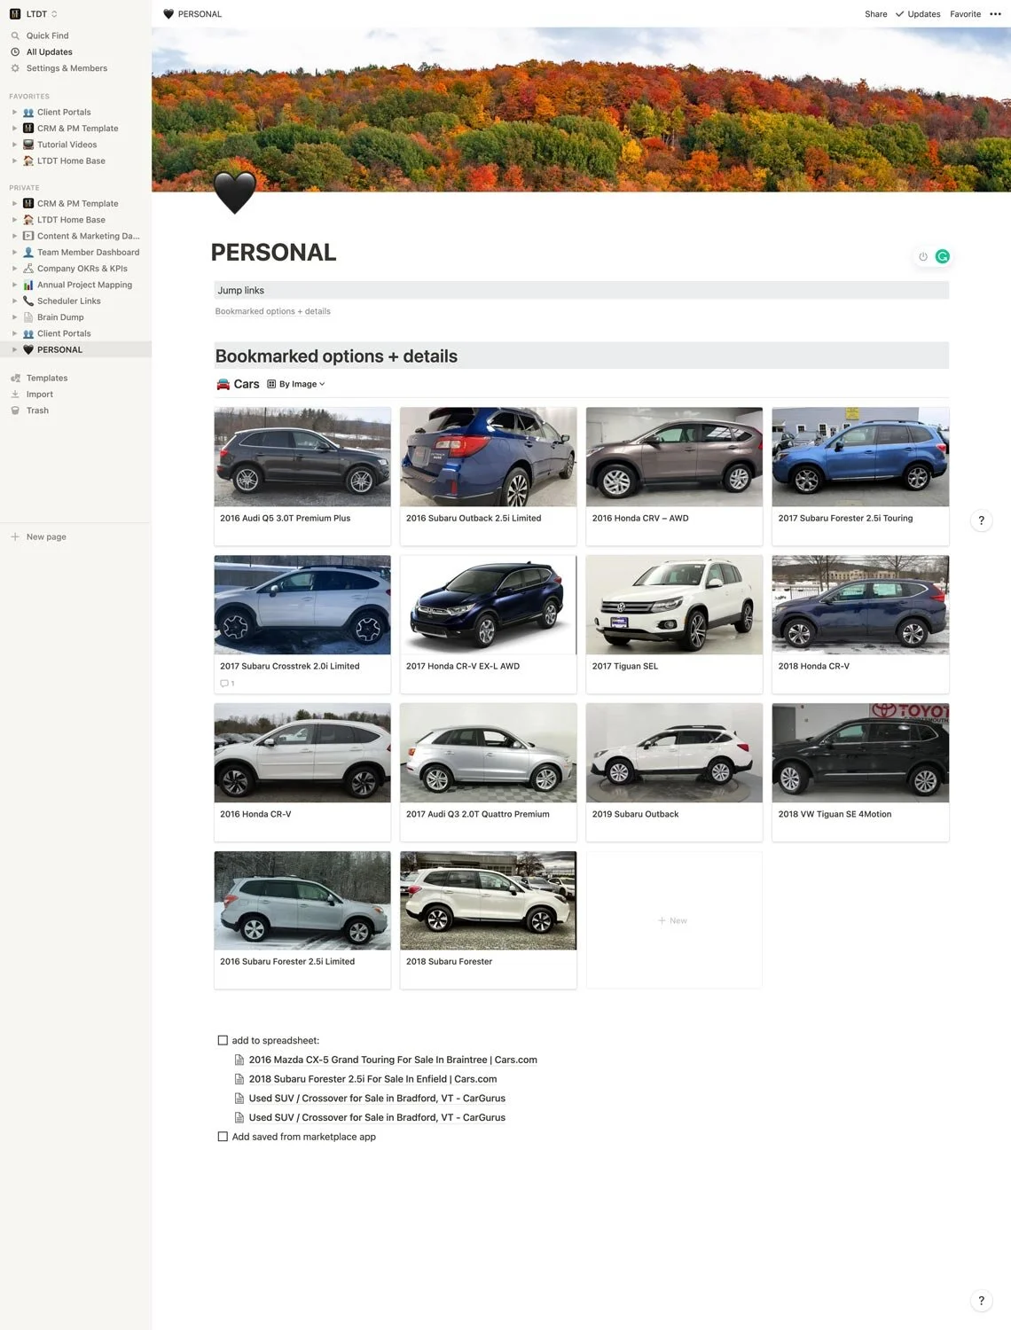The width and height of the screenshot is (1011, 1330).
Task: Open the Trash icon
Action: (x=15, y=411)
